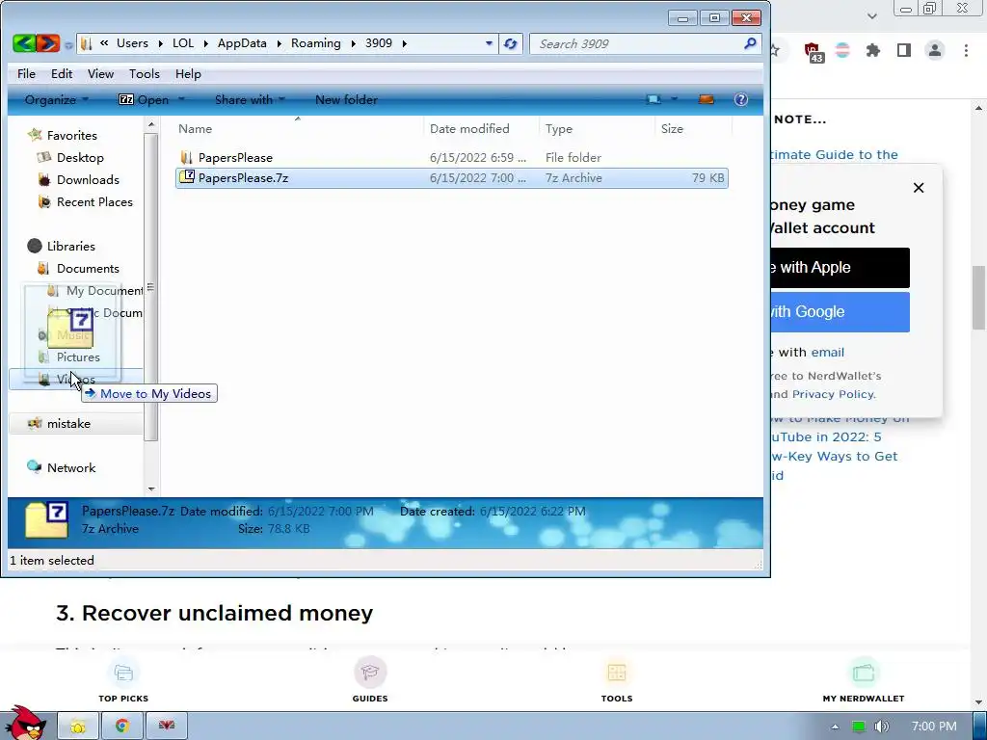
Task: Open Recent Places in Favorites
Action: pos(94,202)
